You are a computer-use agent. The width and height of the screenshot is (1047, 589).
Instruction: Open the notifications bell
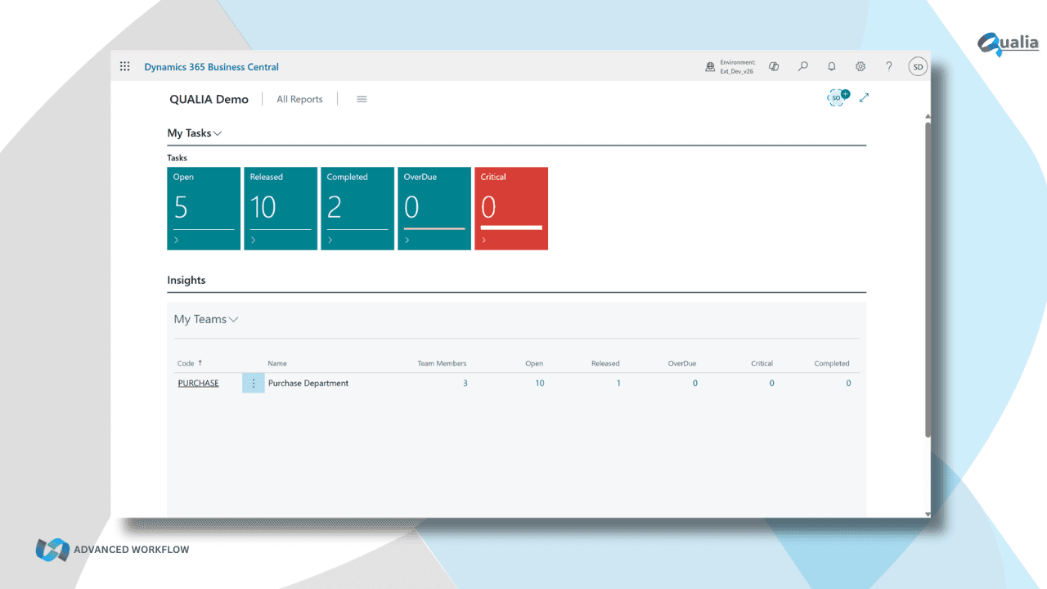pos(832,67)
